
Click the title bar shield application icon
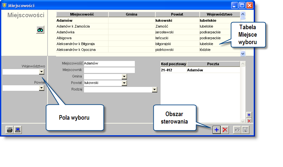(x=4, y=6)
